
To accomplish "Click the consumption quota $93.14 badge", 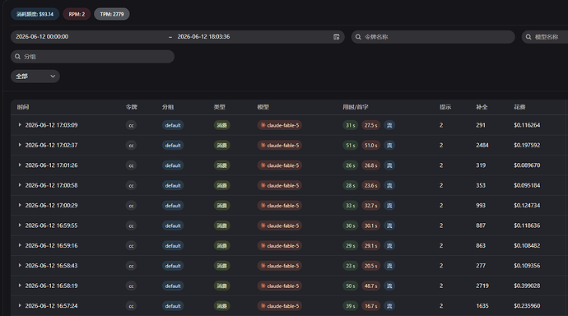I will pyautogui.click(x=35, y=14).
